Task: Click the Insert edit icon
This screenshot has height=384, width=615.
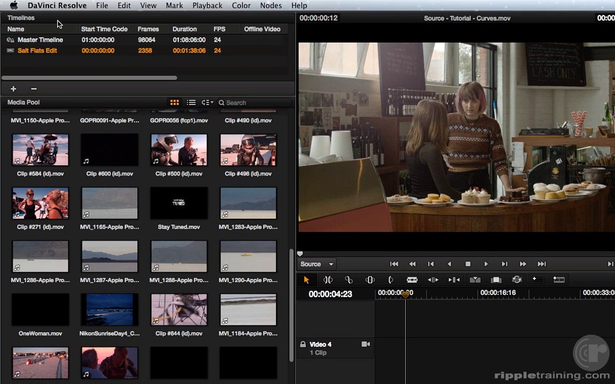Action: click(475, 280)
